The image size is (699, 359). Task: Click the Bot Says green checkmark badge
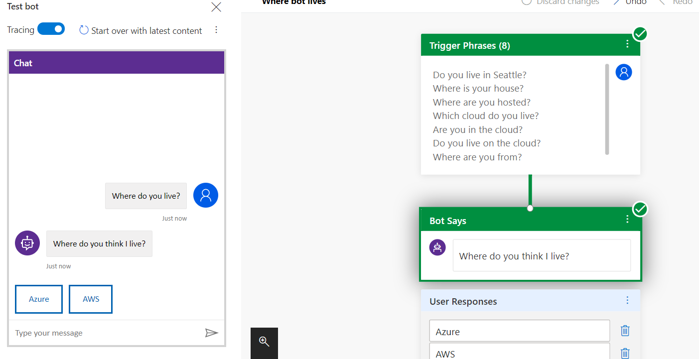pos(640,209)
